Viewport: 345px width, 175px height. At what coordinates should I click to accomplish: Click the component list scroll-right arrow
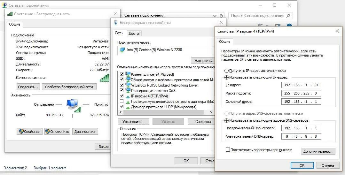click(211, 112)
